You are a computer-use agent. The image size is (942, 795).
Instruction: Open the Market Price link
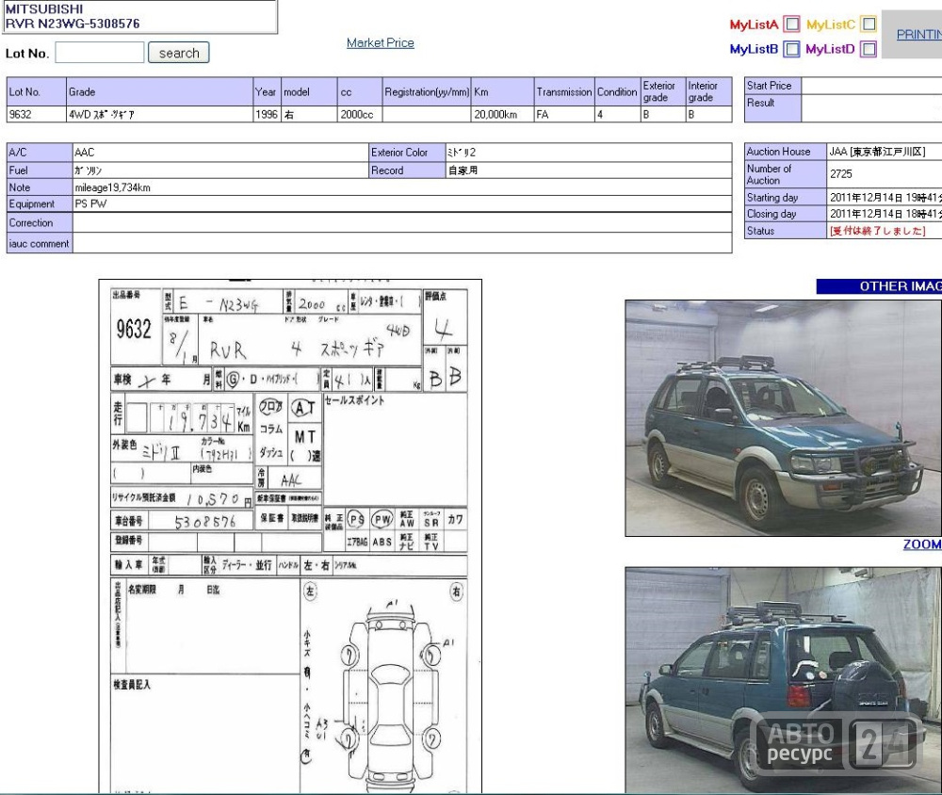[x=381, y=42]
